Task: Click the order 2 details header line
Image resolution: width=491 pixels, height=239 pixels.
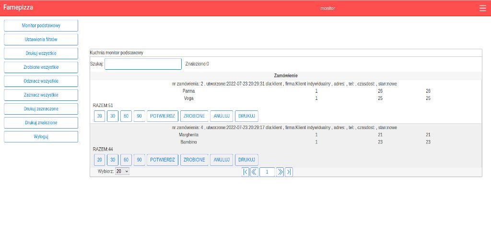Action: (x=284, y=84)
